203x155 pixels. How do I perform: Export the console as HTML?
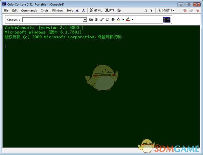96,10
